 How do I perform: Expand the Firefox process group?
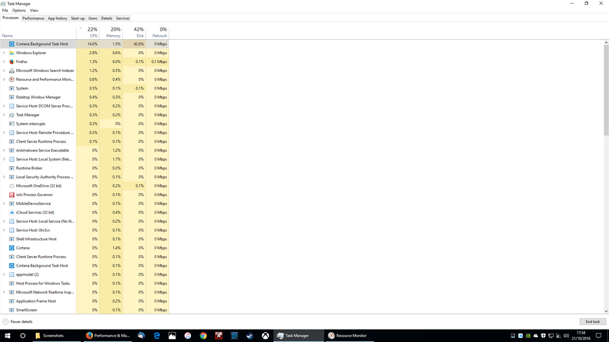point(4,62)
